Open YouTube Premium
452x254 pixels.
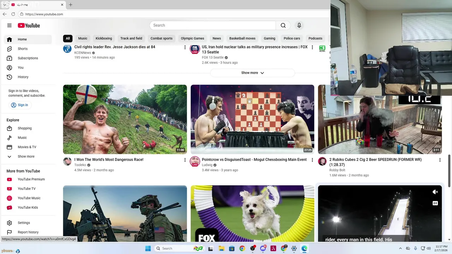(28, 179)
